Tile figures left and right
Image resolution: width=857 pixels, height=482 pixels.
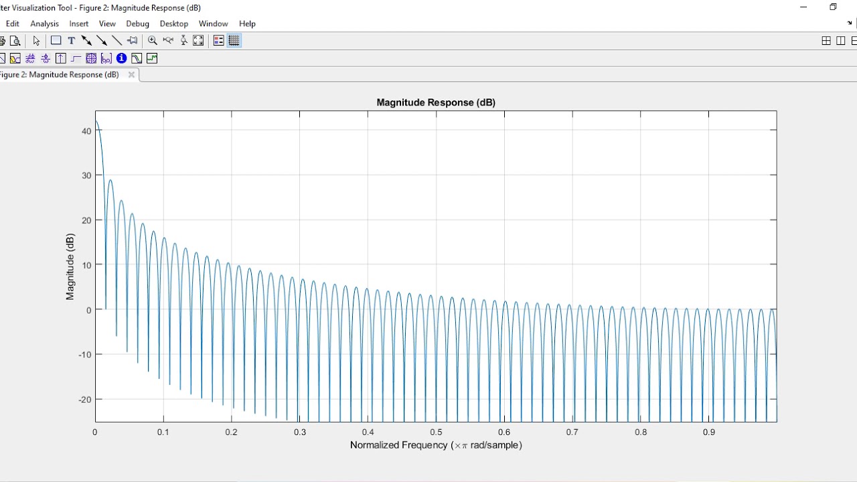(841, 41)
